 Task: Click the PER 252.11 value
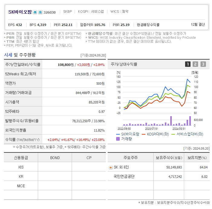click(63, 25)
